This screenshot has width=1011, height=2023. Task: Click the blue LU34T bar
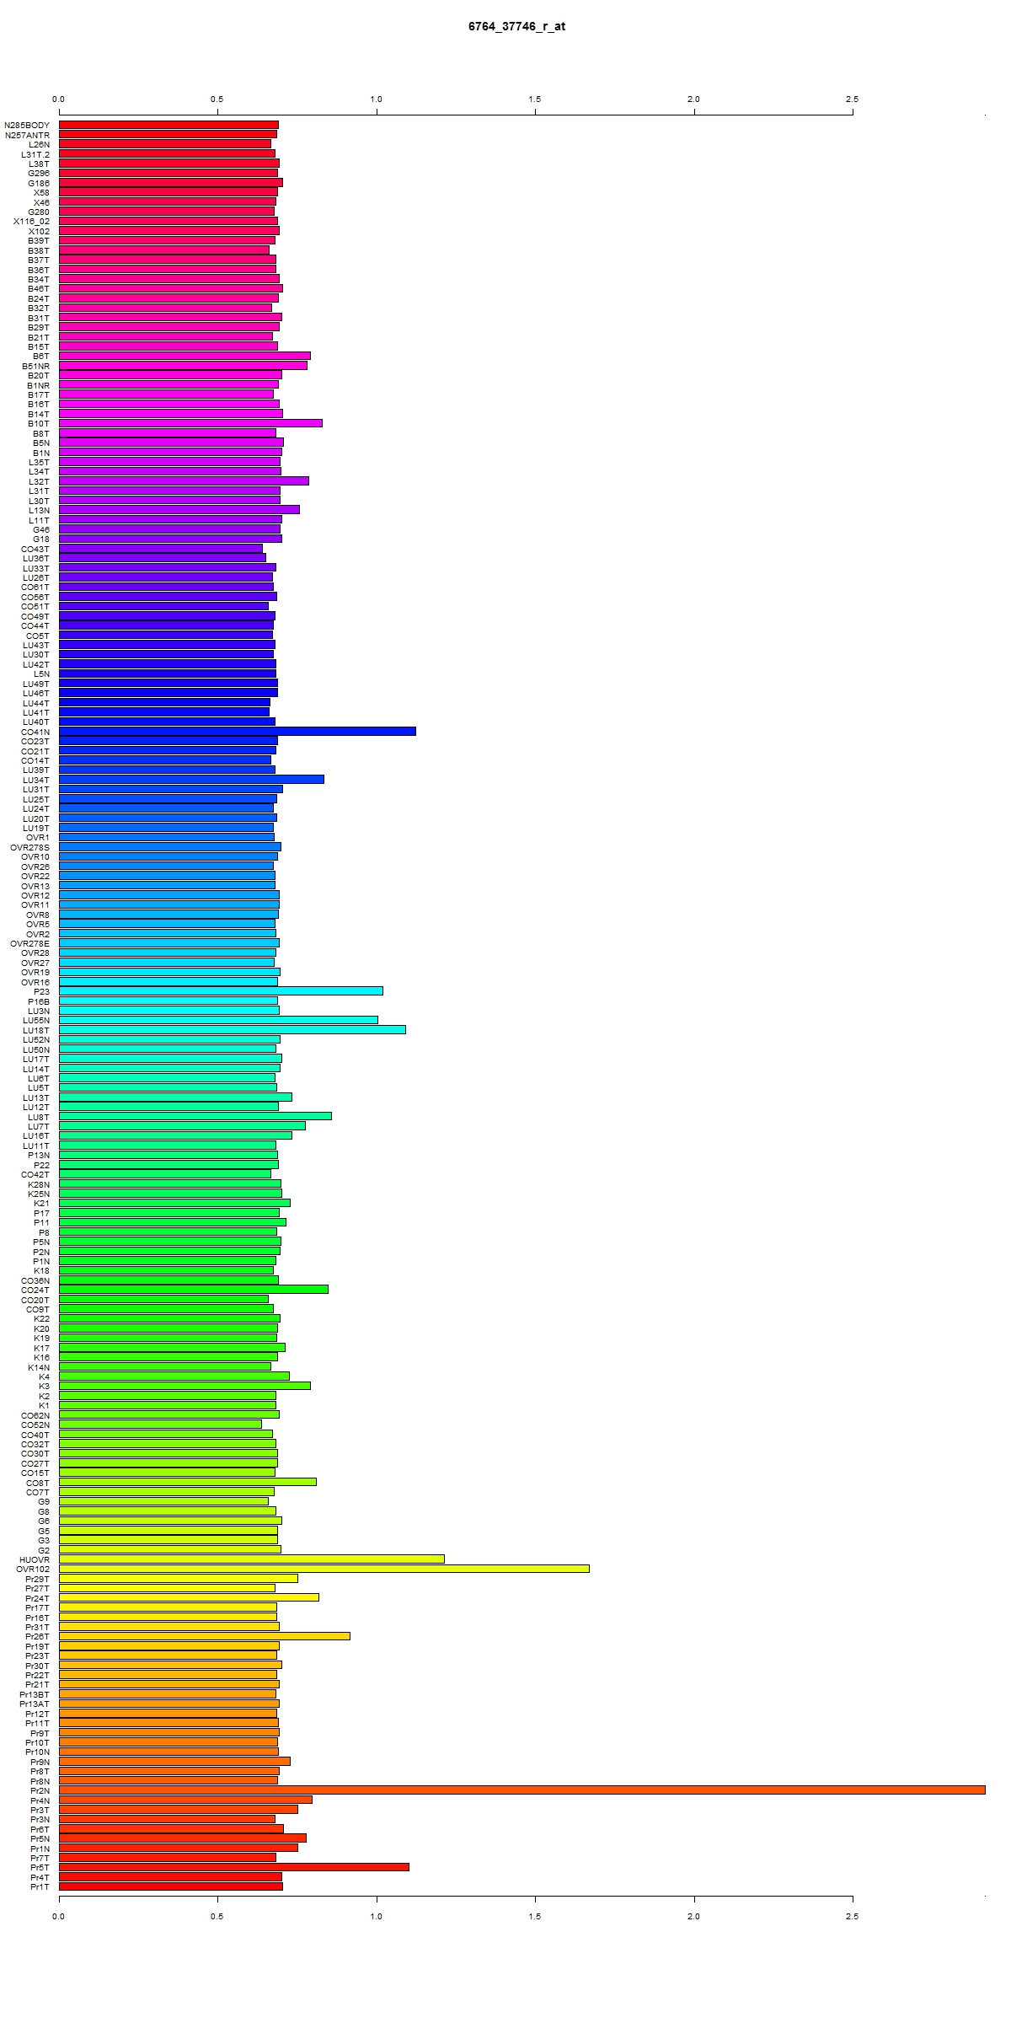click(191, 779)
